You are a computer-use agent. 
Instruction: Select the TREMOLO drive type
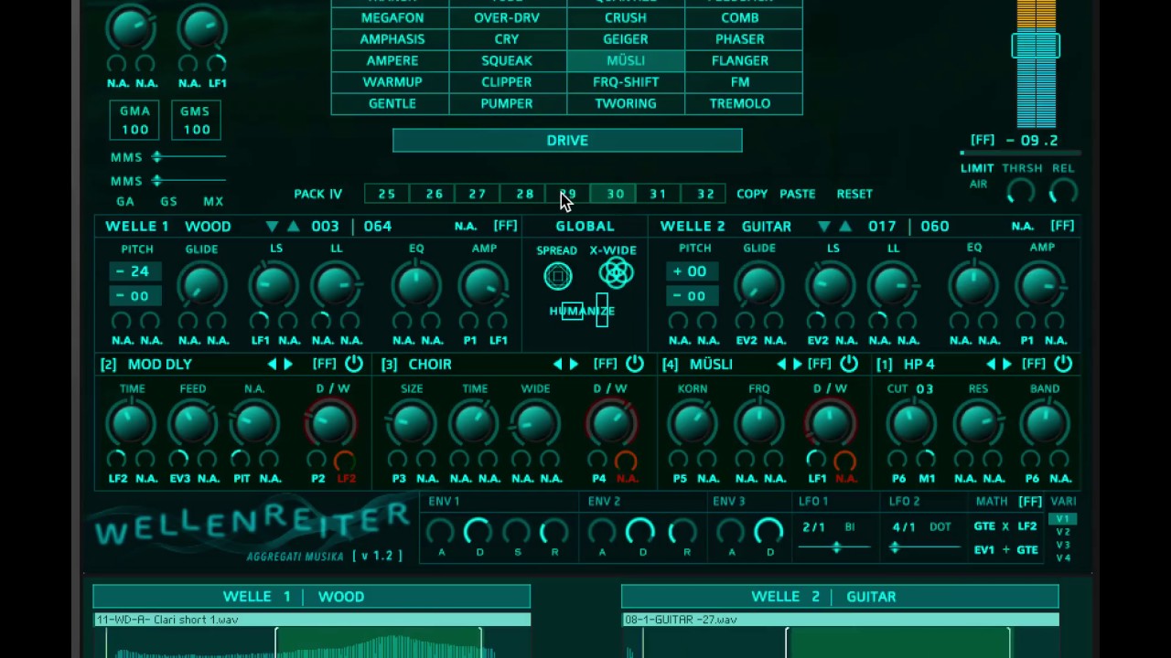point(740,103)
